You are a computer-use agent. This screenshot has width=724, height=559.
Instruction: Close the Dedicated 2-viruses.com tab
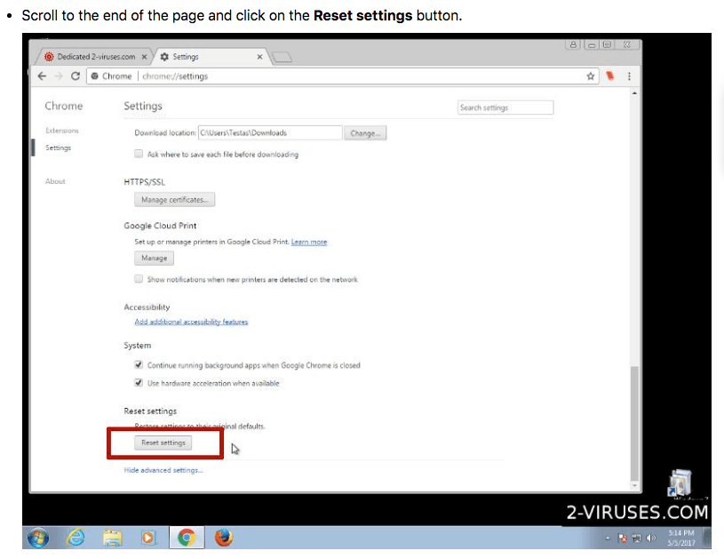point(144,57)
